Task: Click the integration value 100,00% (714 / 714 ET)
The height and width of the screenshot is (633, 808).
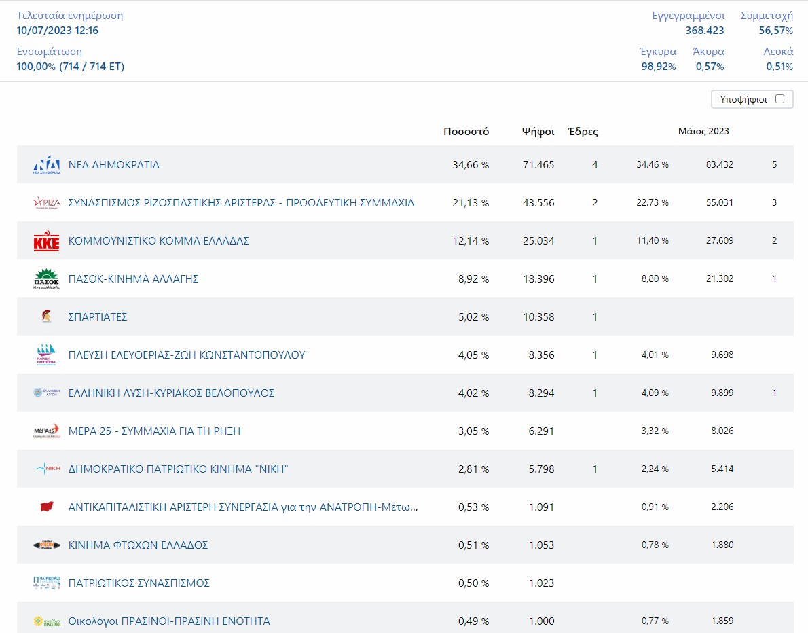Action: 71,67
